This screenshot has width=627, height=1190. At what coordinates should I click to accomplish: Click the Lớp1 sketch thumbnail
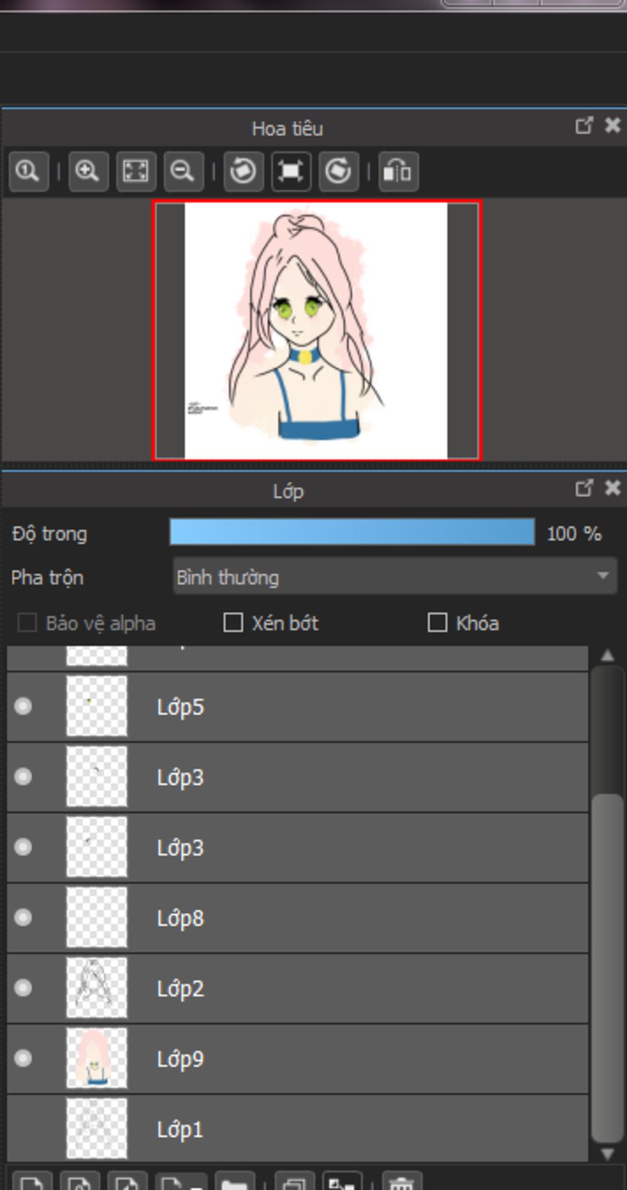coord(97,1129)
